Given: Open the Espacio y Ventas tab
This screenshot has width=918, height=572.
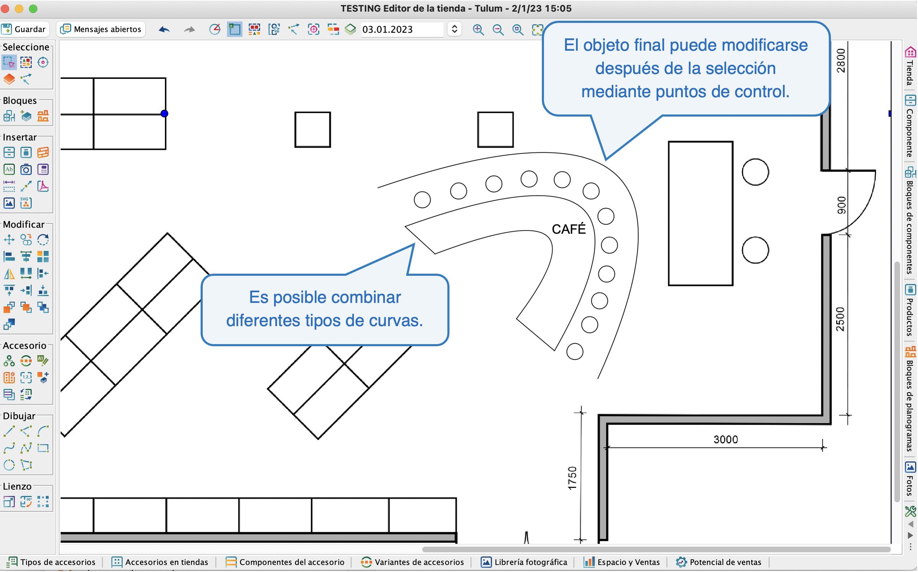Looking at the screenshot, I should click(x=622, y=562).
